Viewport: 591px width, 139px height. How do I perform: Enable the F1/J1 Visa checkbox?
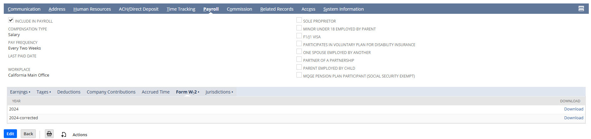(x=299, y=36)
